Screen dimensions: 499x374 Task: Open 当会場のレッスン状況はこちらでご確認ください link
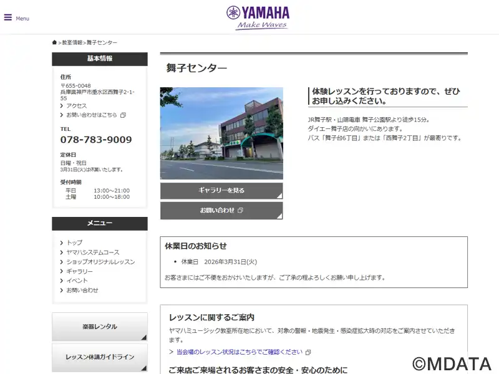pyautogui.click(x=240, y=352)
